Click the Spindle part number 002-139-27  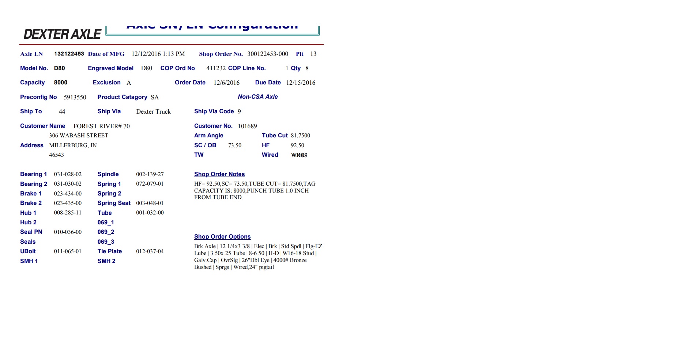click(x=150, y=174)
